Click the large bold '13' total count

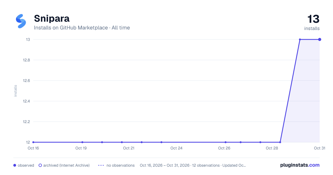[313, 19]
